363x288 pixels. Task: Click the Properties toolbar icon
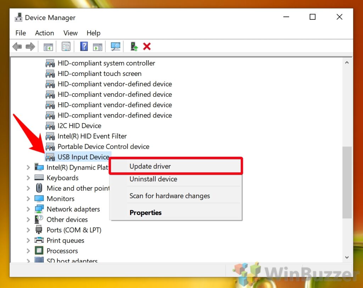tap(66, 46)
